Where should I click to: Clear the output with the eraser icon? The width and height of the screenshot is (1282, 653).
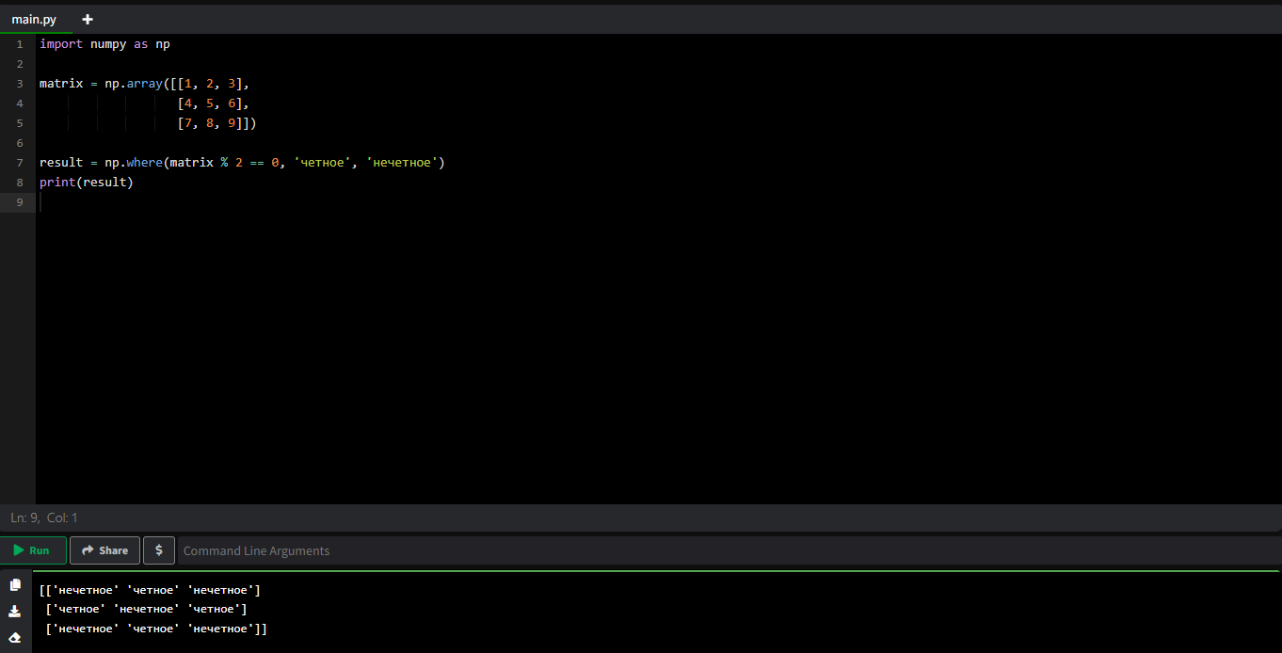click(x=15, y=637)
